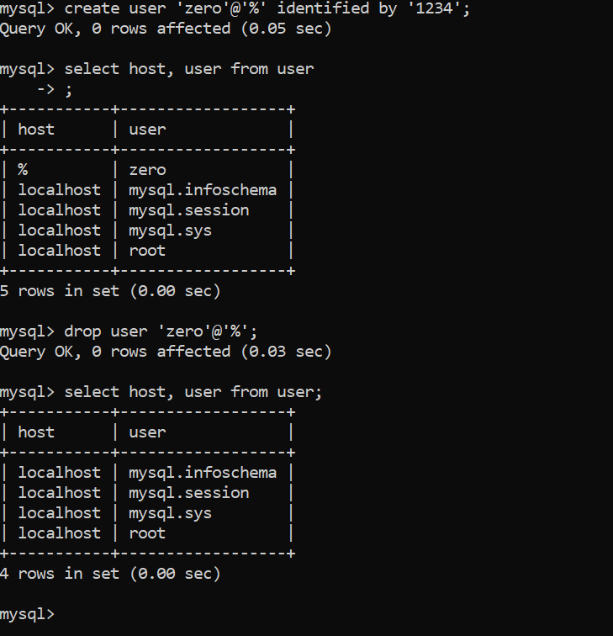
Task: Click 'mysql.infoschema' in the second table
Action: click(x=203, y=473)
